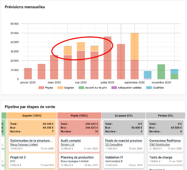Click the Gagnée legend label

tap(69, 88)
